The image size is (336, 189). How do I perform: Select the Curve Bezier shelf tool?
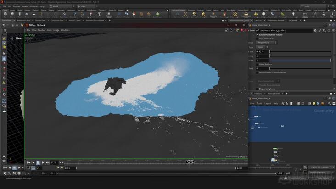tap(64, 15)
